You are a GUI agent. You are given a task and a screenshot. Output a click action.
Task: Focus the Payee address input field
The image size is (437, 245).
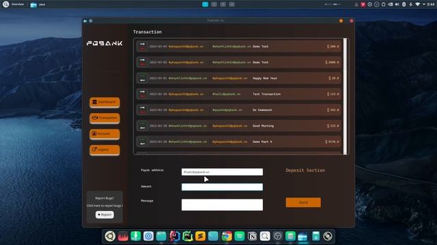point(222,172)
